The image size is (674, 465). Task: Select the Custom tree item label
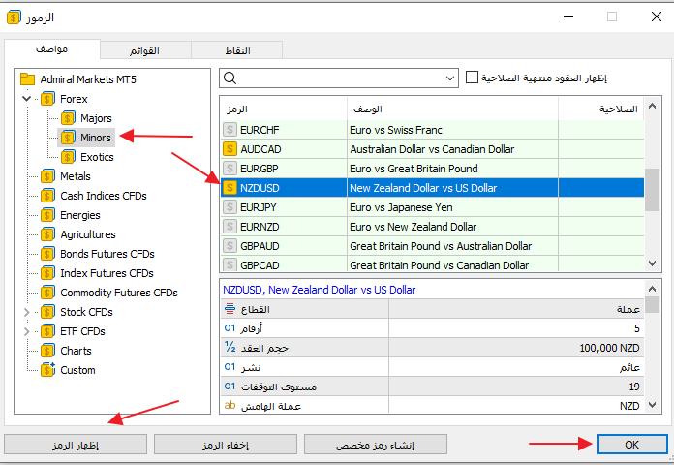point(77,370)
